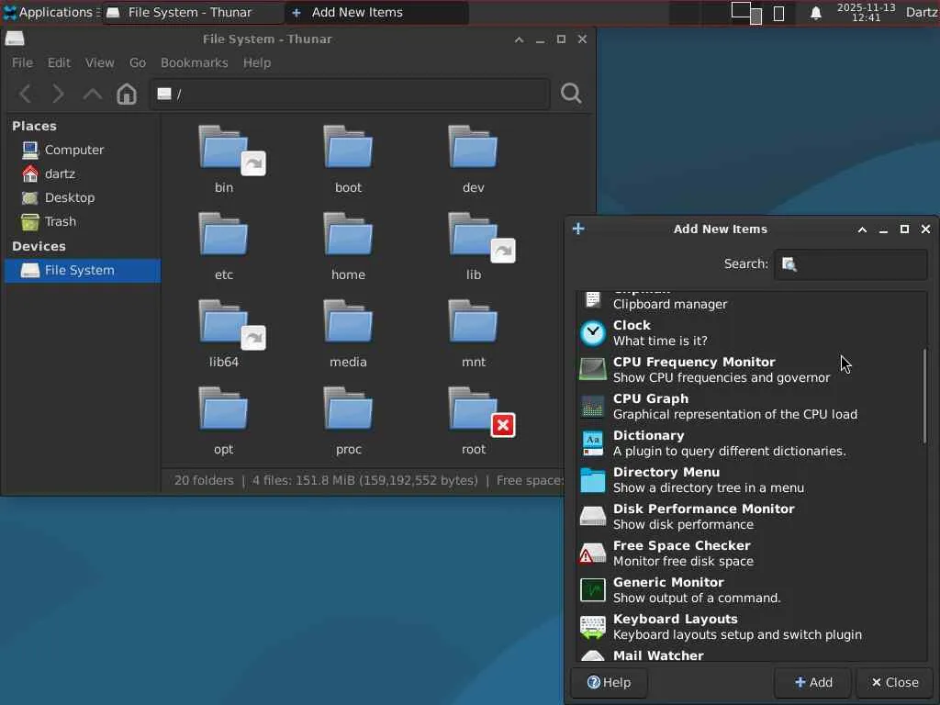Viewport: 940px width, 705px height.
Task: Open the home folder icon
Action: pos(348,237)
